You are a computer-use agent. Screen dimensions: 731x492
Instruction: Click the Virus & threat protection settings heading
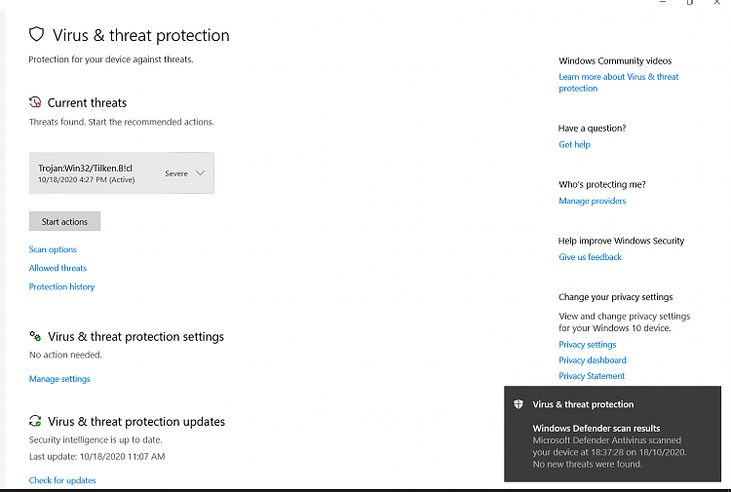pos(135,336)
